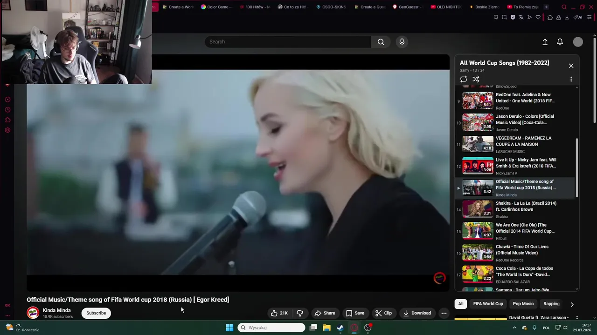Switch to 100 Hitów browser tab
This screenshot has height=335, width=597.
(x=255, y=7)
